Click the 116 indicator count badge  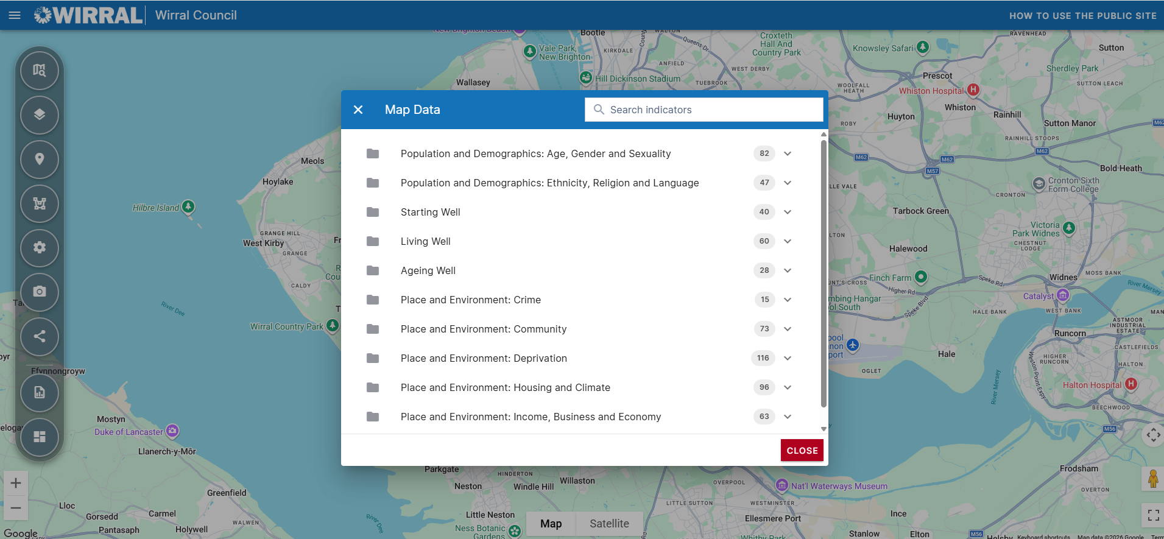[x=763, y=358]
